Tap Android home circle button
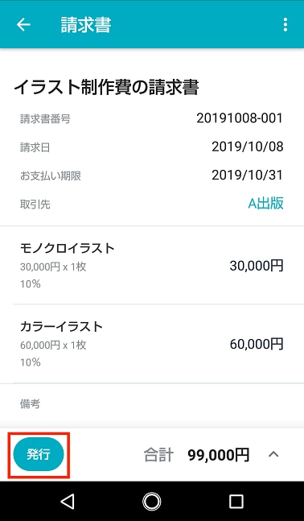 (x=152, y=502)
